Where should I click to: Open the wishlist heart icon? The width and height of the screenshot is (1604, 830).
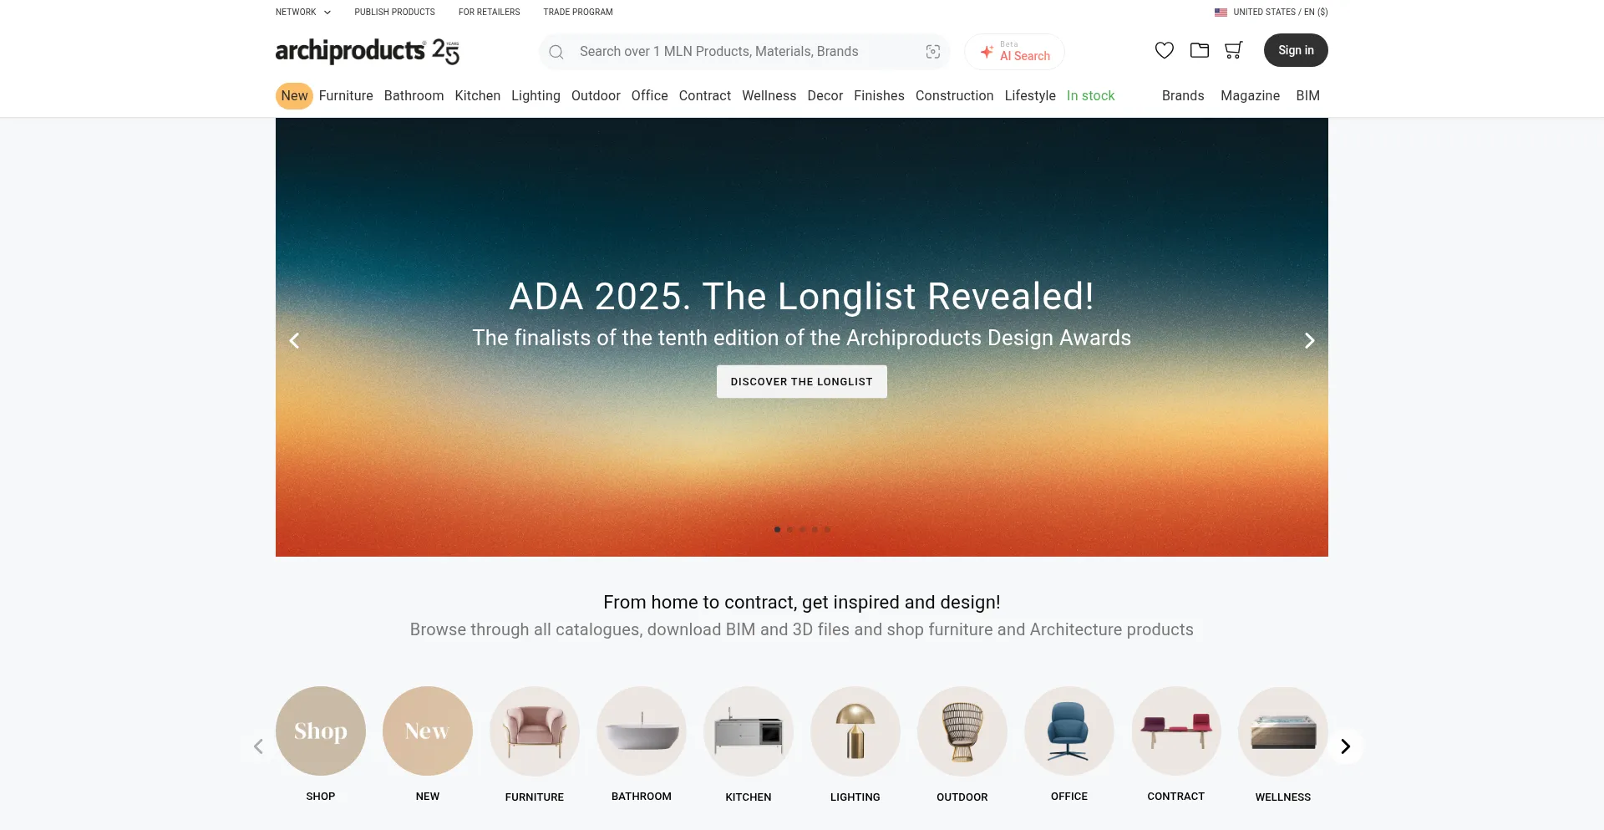point(1164,51)
